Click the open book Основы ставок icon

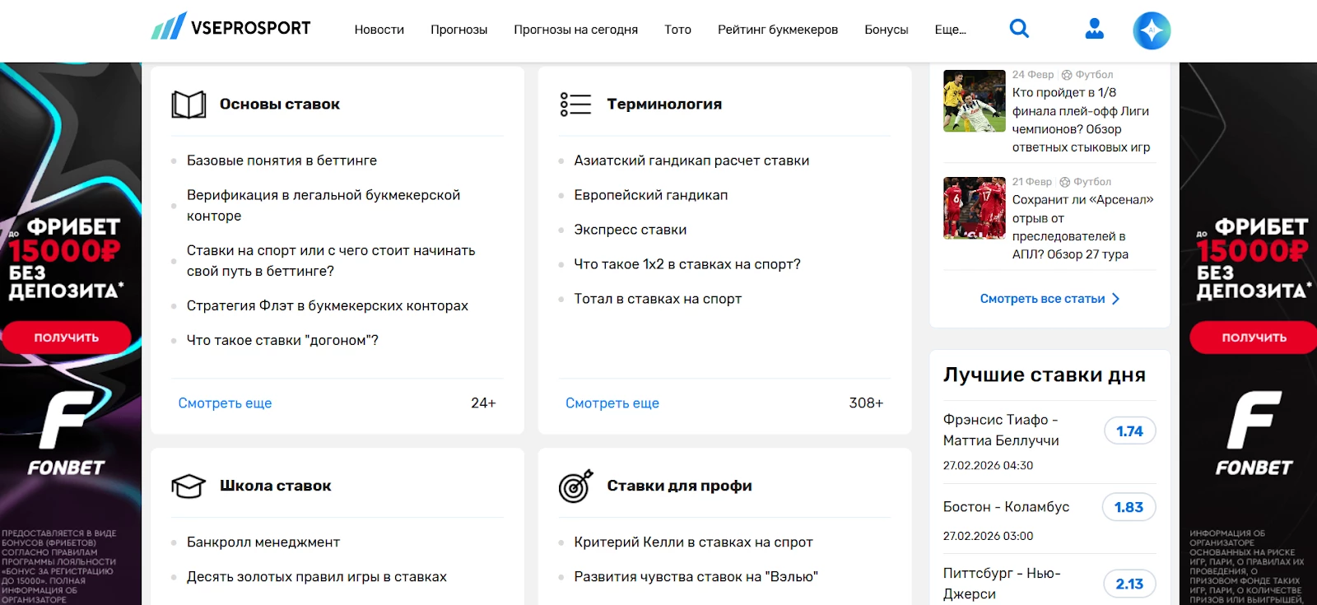click(188, 105)
